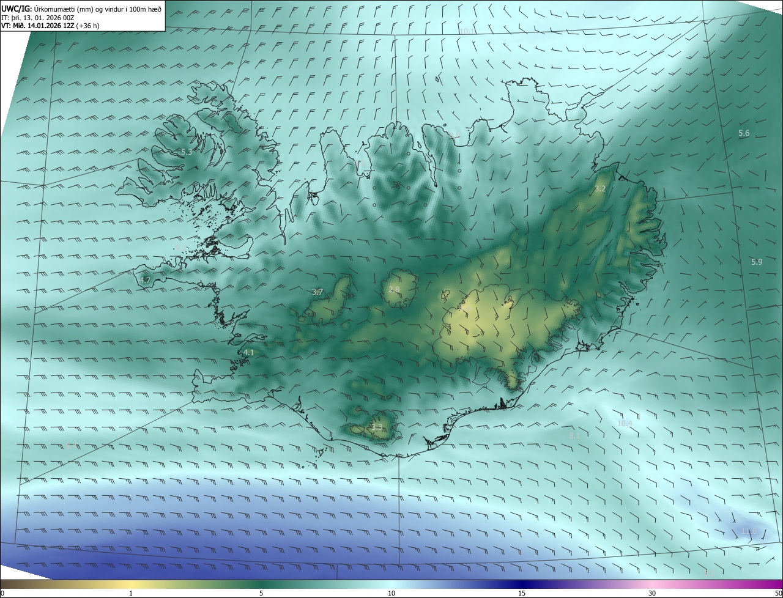
Task: Click the "(+36 h)" forecast offset text
Action: (x=88, y=26)
